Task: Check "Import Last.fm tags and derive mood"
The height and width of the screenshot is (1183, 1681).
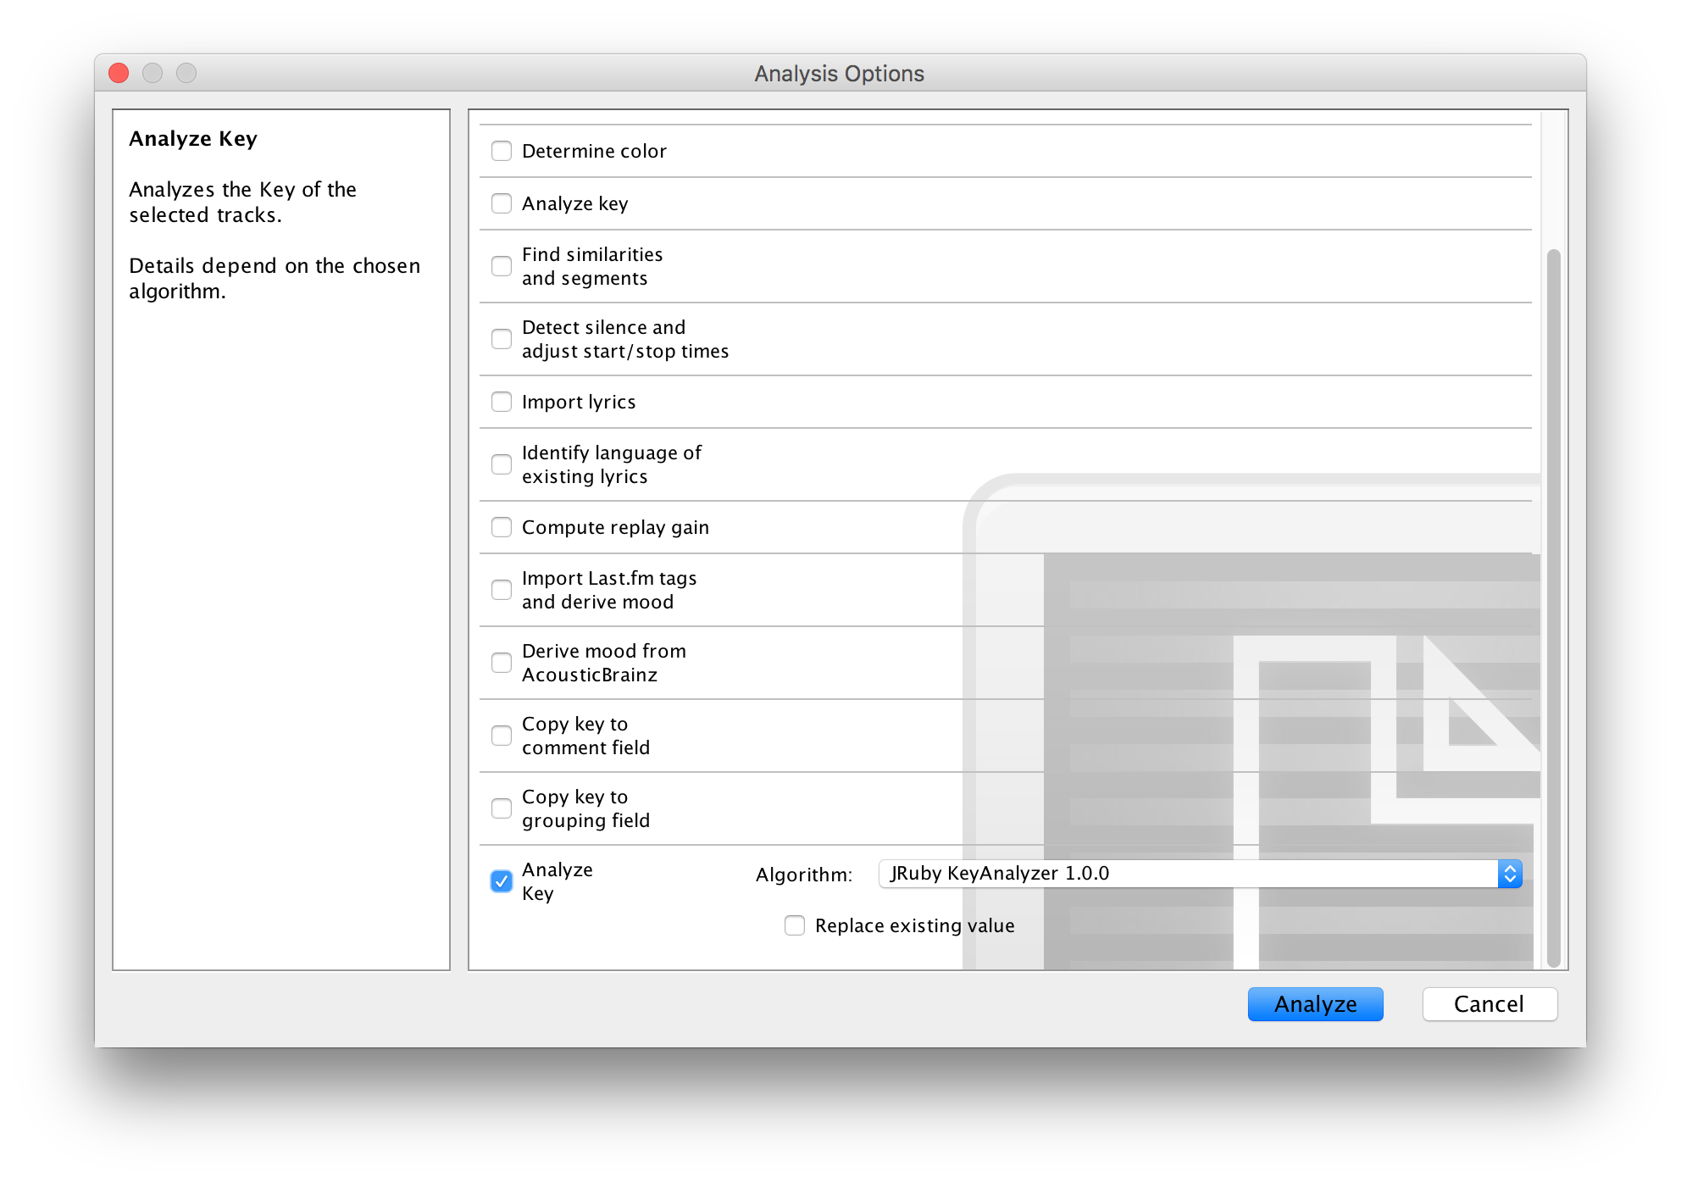Action: (x=501, y=589)
